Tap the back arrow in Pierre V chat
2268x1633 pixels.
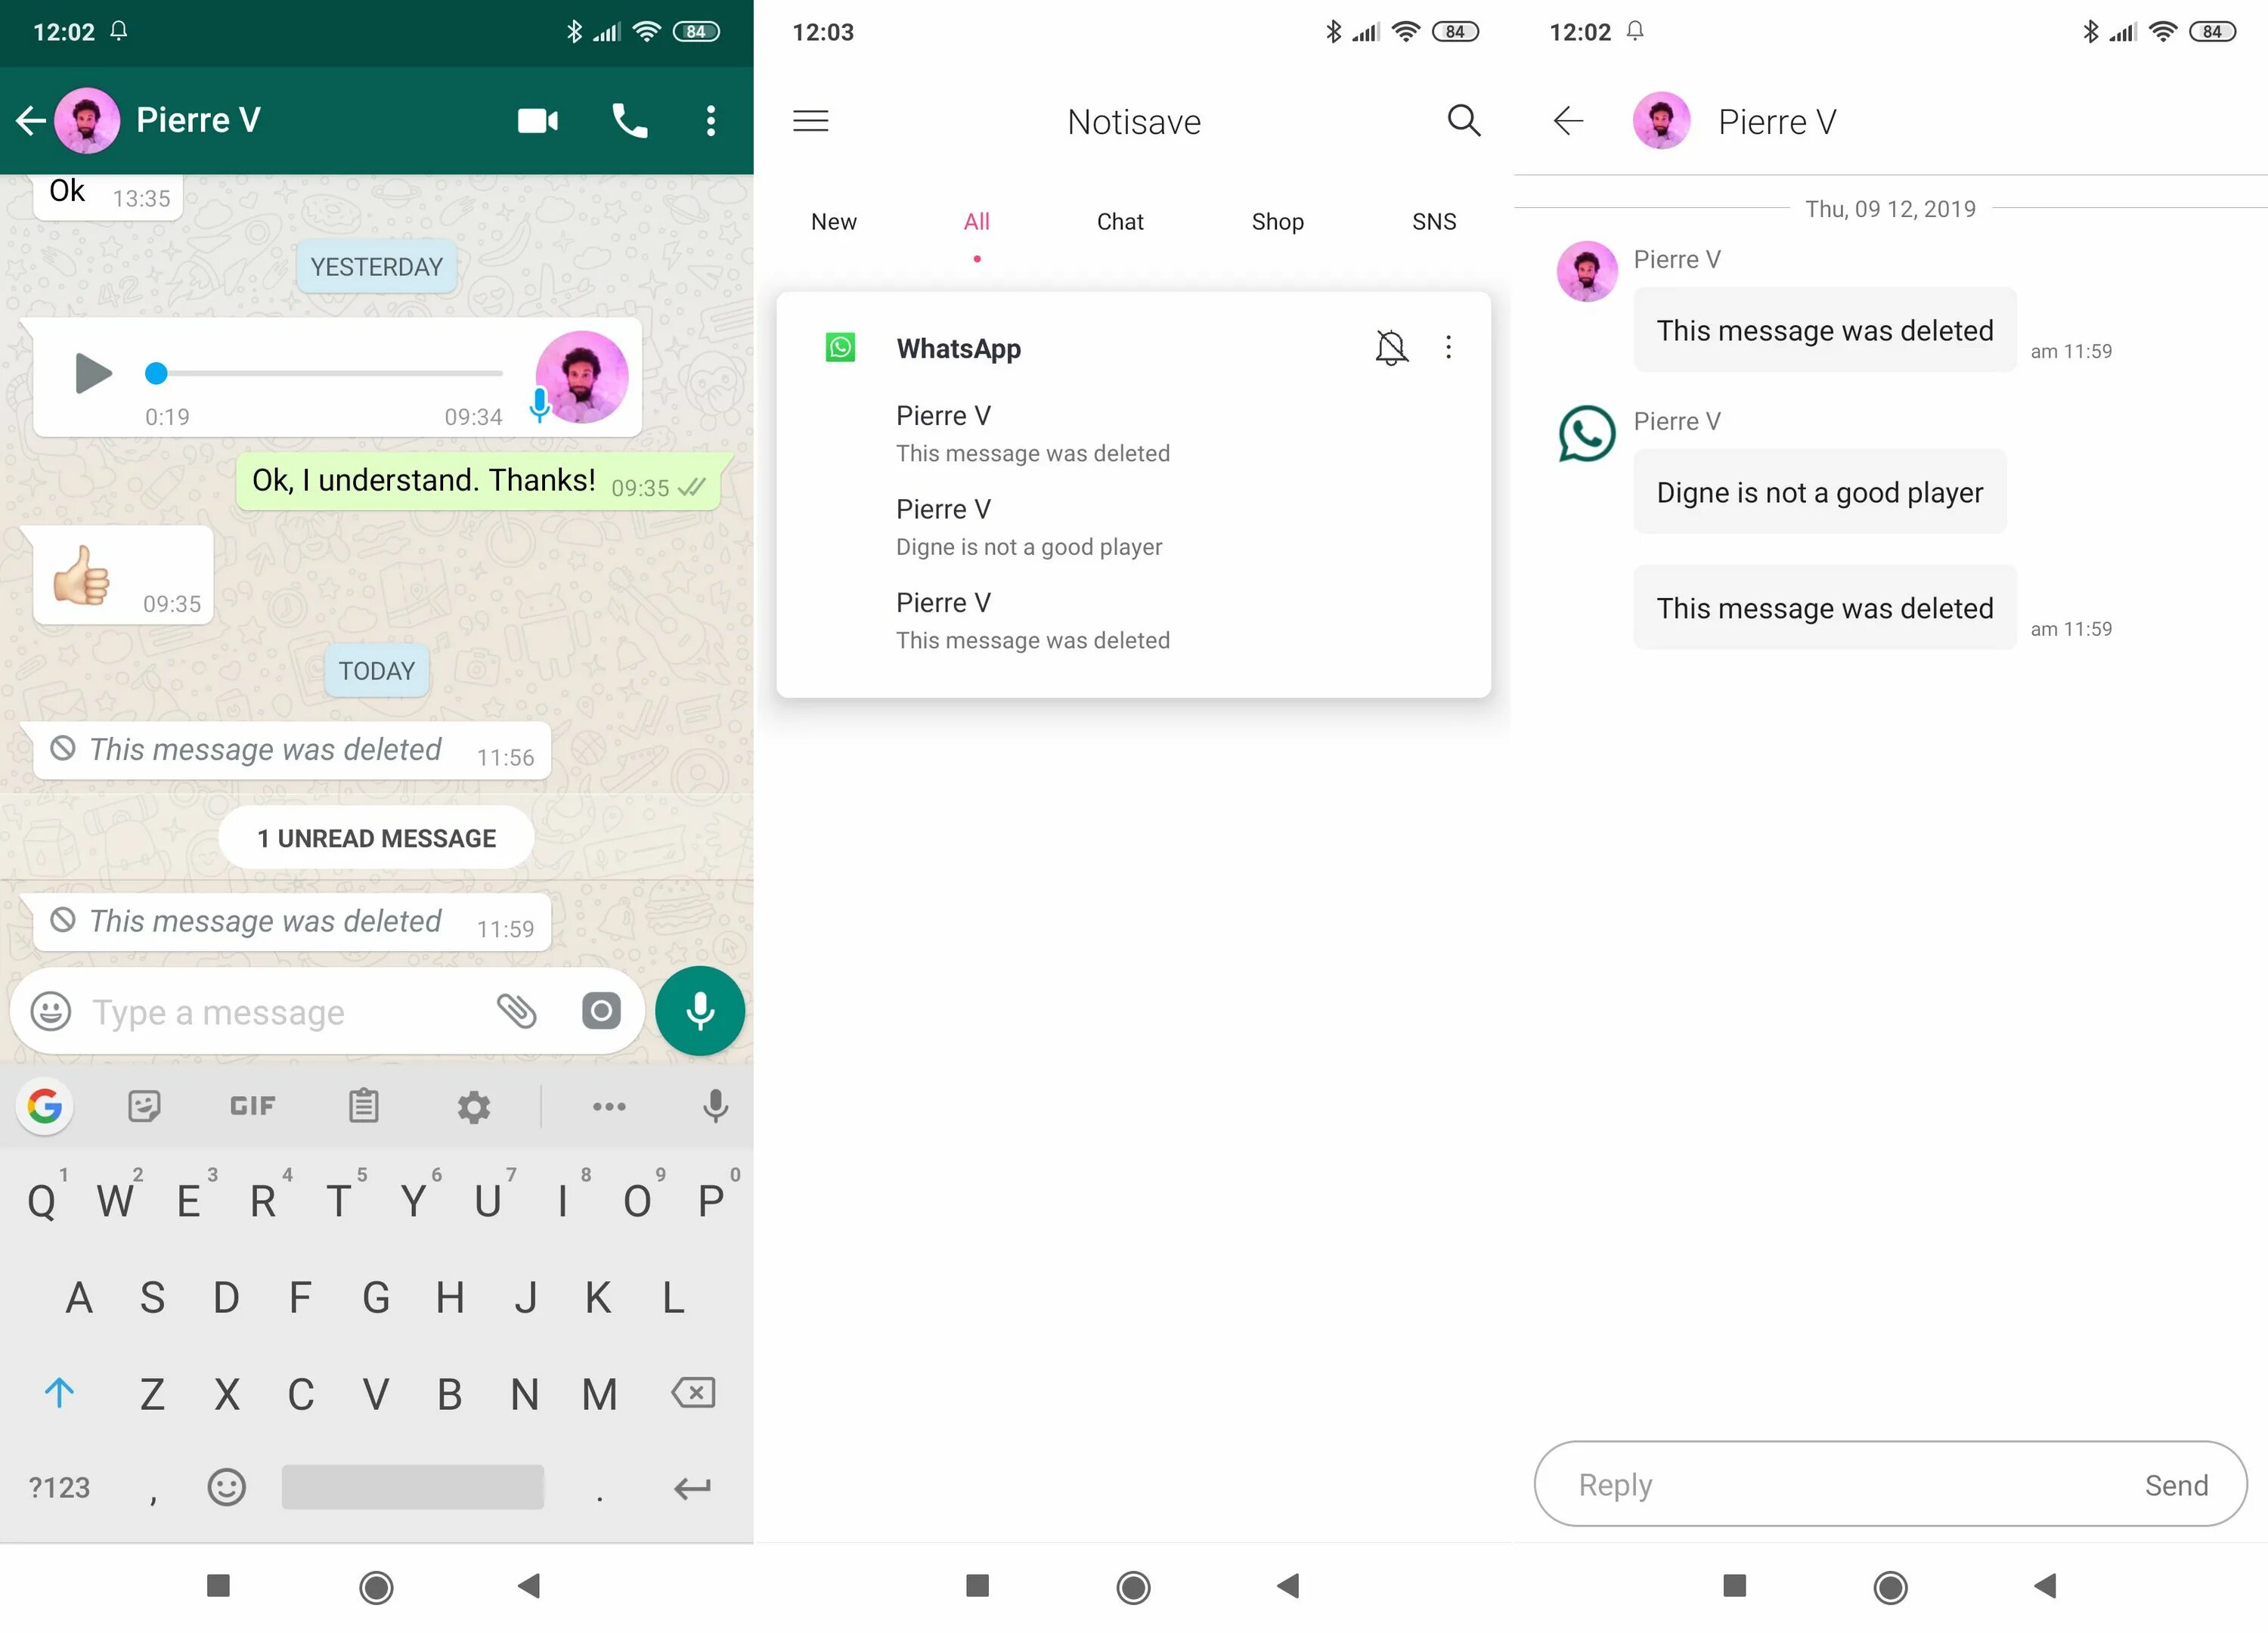[37, 118]
